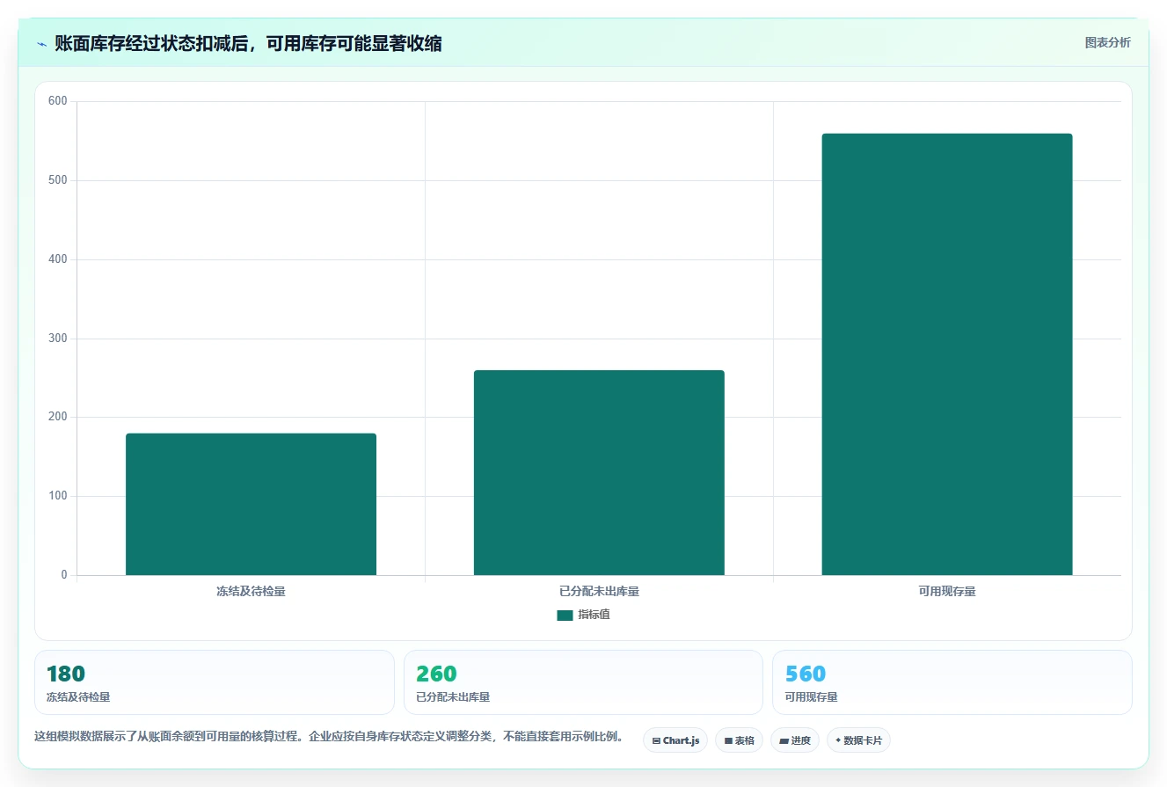
Task: Toggle the 指标值 legend item
Action: [x=583, y=615]
